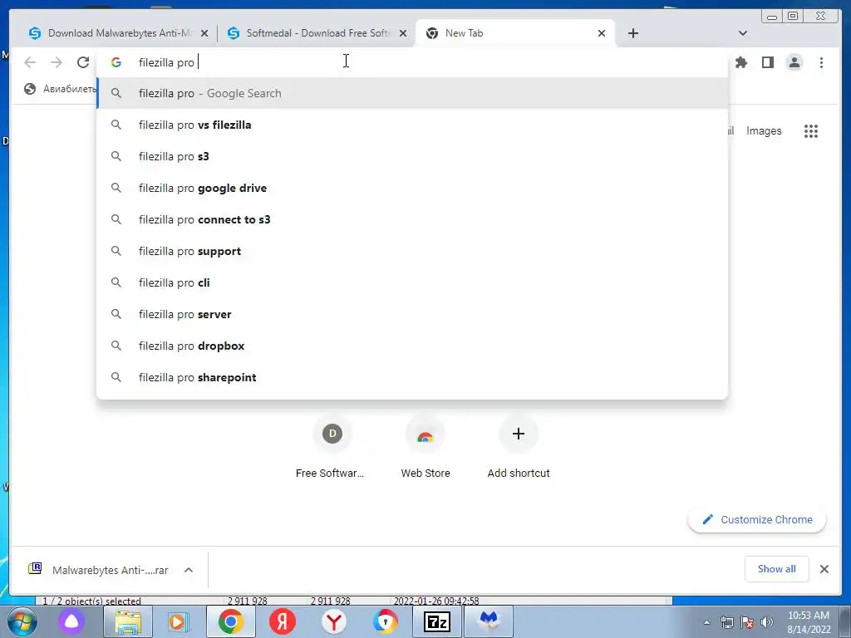The width and height of the screenshot is (851, 638).
Task: Open the Google apps grid
Action: [x=811, y=130]
